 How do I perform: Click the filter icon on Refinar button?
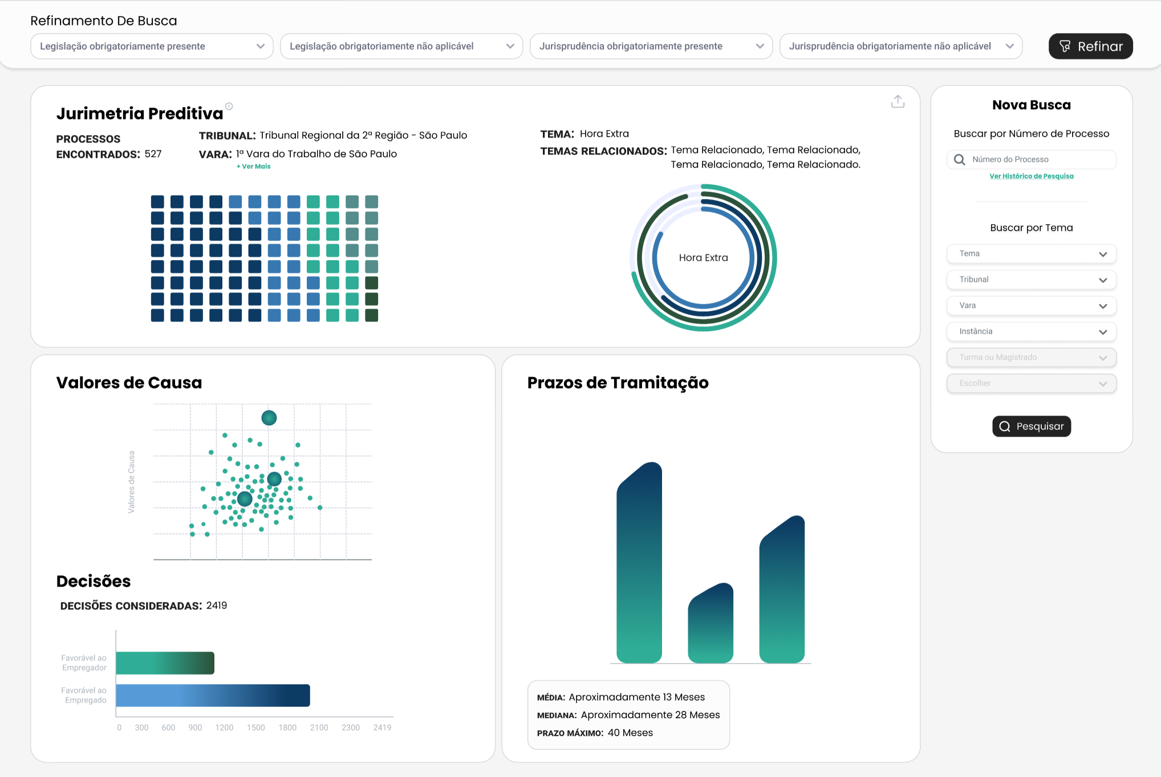click(1065, 46)
